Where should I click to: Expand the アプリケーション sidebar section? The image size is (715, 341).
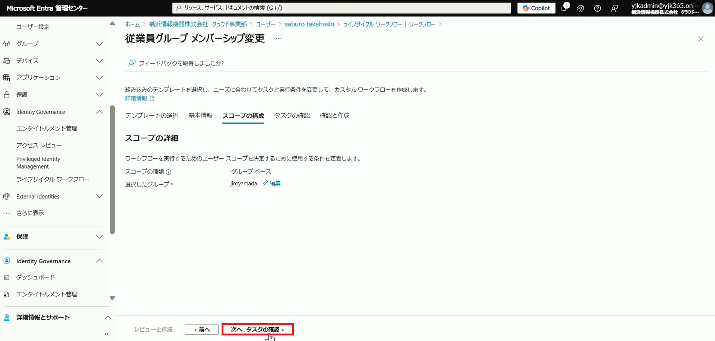pyautogui.click(x=99, y=78)
